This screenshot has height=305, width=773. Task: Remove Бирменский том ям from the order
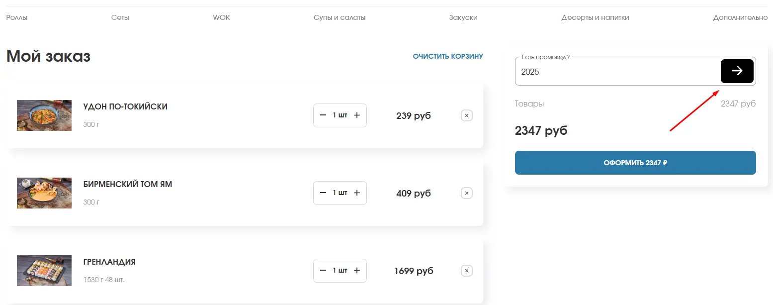click(466, 193)
